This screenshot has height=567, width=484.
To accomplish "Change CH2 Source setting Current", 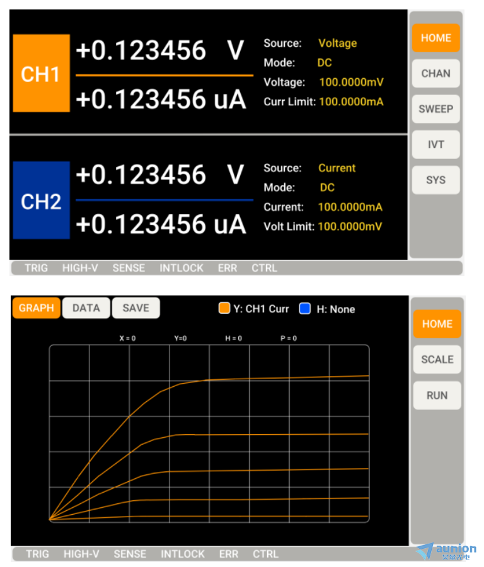I will pyautogui.click(x=337, y=168).
